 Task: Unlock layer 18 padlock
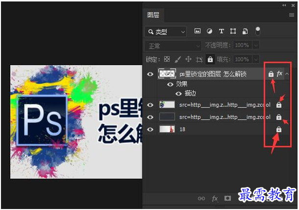pyautogui.click(x=279, y=129)
